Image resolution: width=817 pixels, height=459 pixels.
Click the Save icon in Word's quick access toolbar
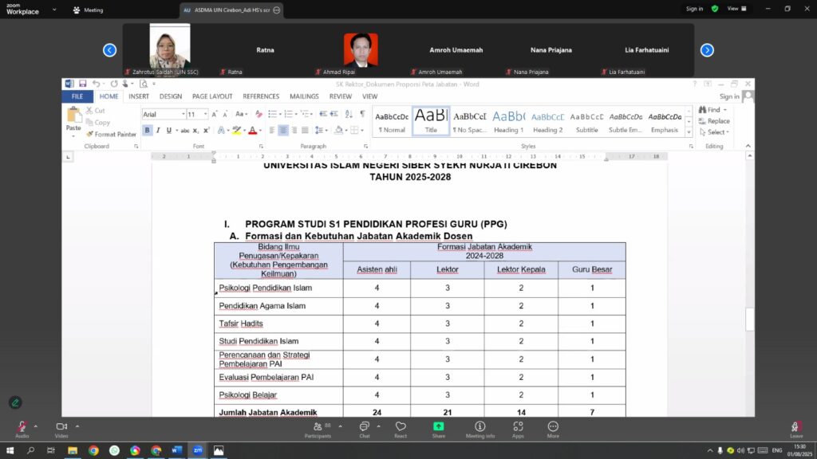(x=82, y=84)
